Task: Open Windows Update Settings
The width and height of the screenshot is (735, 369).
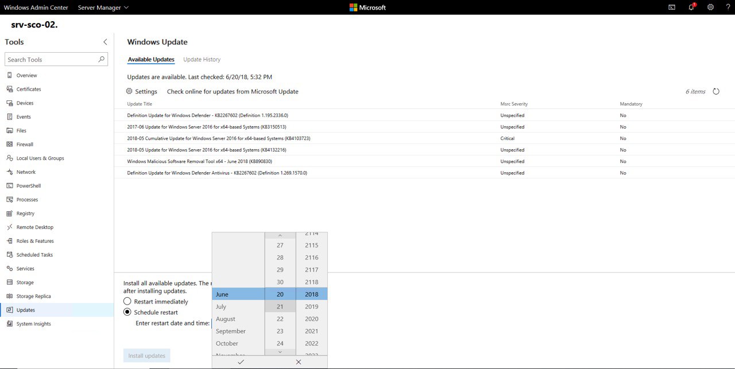Action: tap(141, 91)
